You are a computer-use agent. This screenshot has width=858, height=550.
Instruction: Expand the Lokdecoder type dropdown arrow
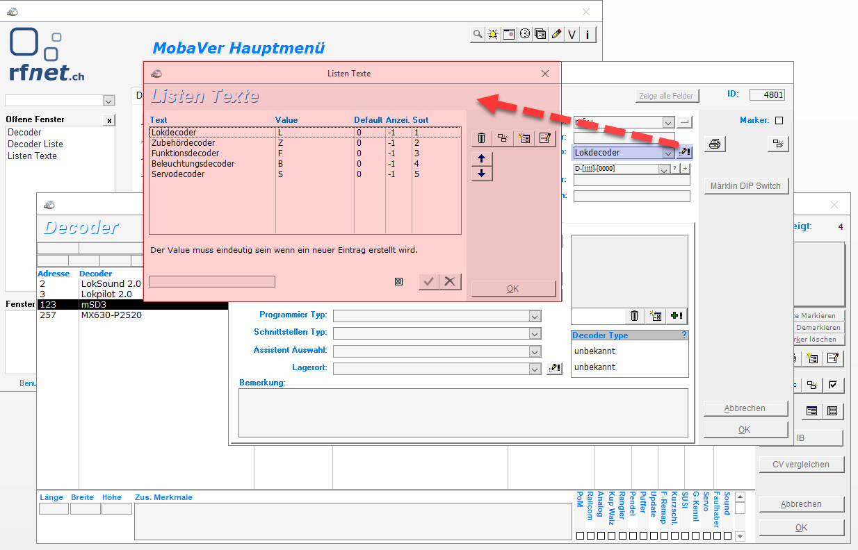click(x=668, y=153)
